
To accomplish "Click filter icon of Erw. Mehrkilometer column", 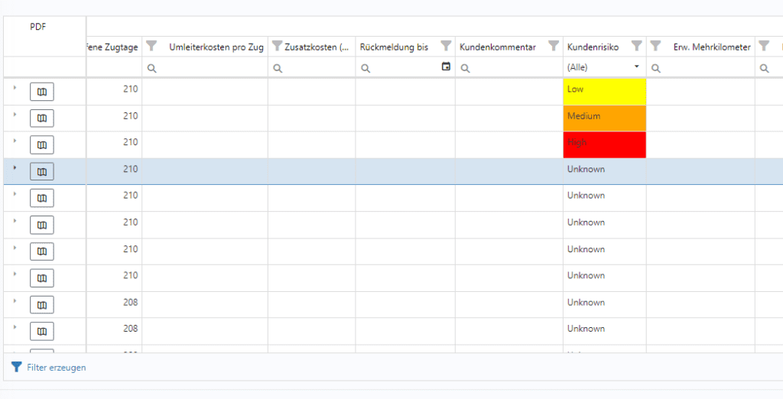I will tap(655, 47).
